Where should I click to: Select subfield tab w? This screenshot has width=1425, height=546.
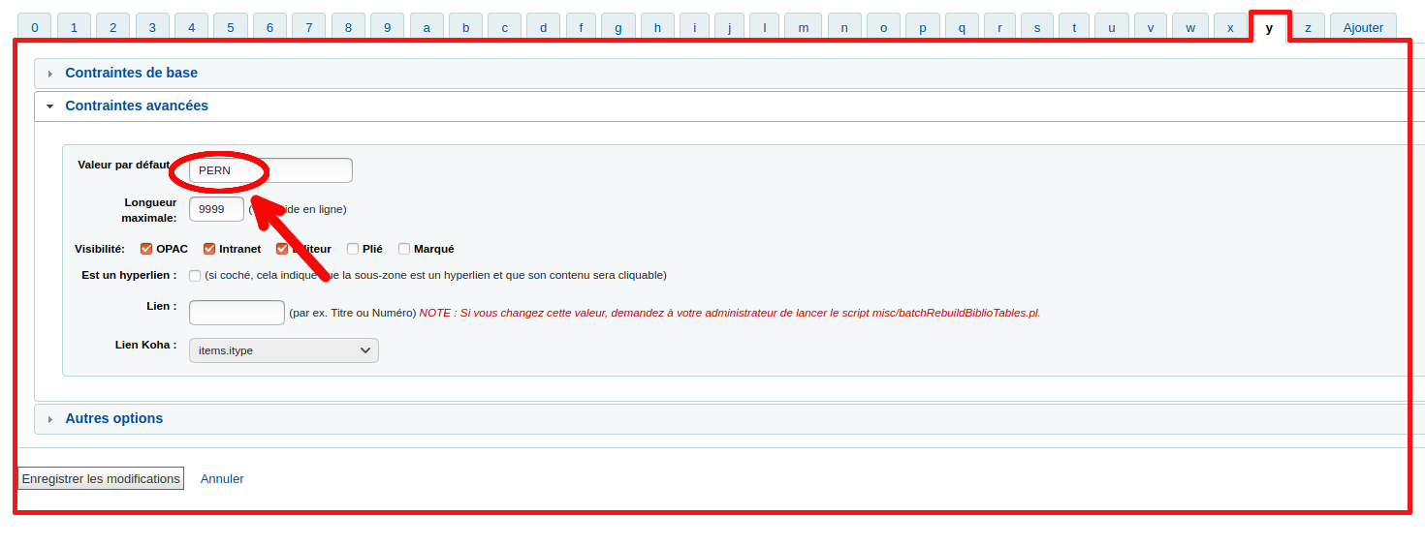pos(1190,27)
